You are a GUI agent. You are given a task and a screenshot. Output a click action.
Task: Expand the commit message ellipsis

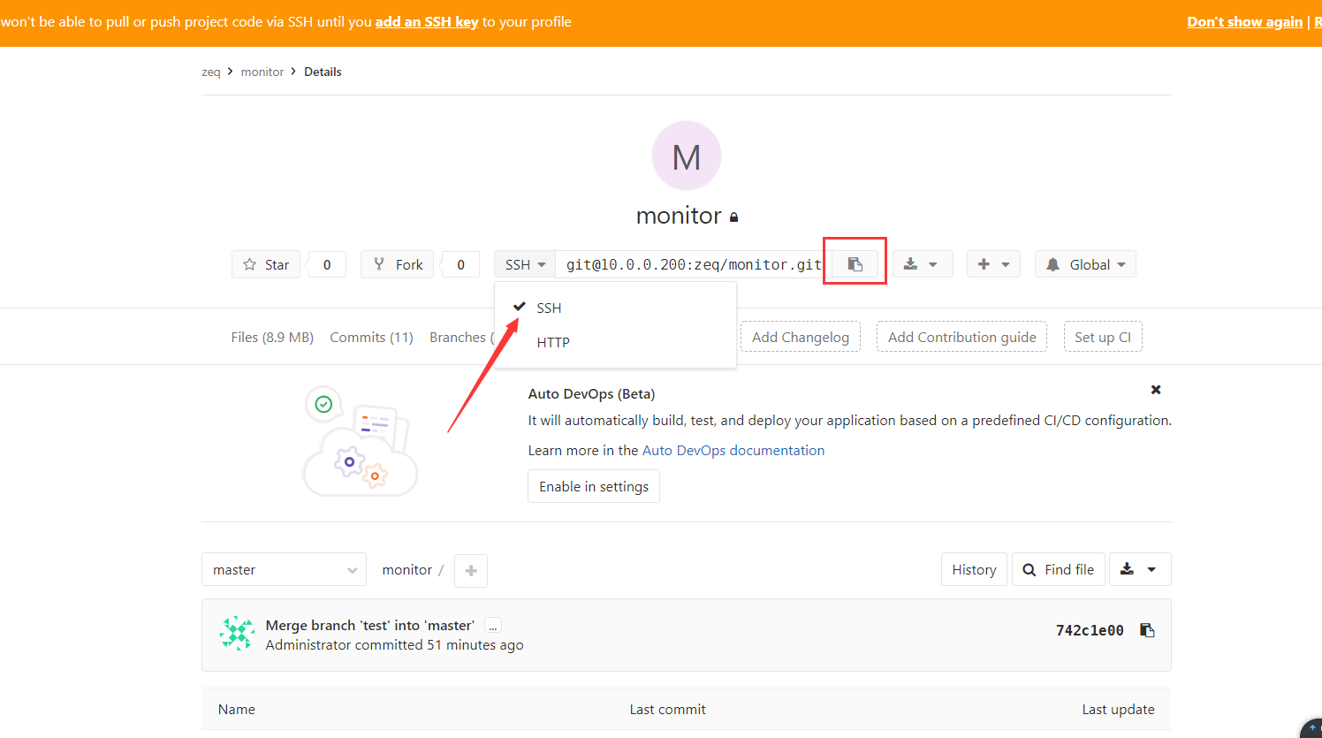493,626
